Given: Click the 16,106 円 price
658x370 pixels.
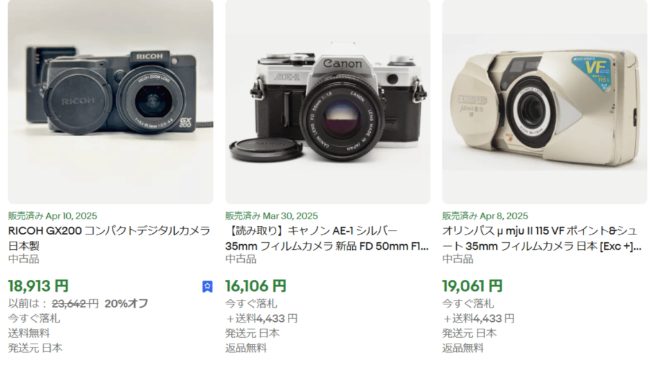Looking at the screenshot, I should (x=256, y=286).
